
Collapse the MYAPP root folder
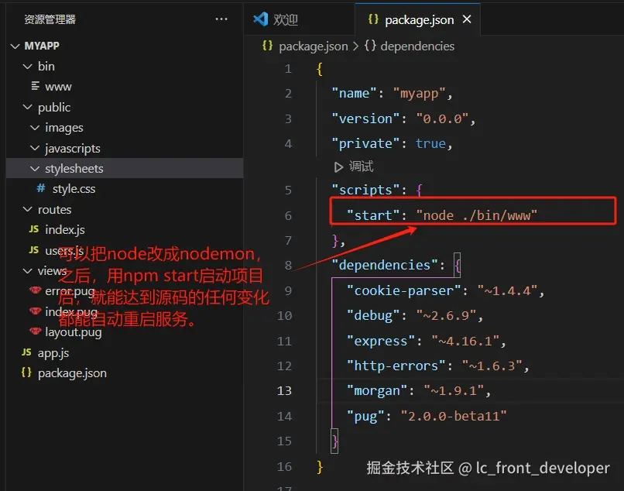pos(15,46)
